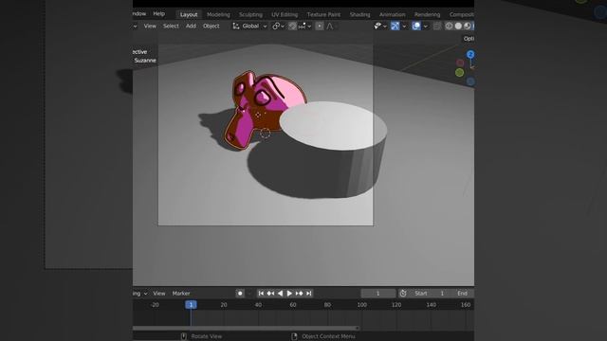
Task: Click the dark blue negative Z gizmo dot
Action: pyautogui.click(x=470, y=81)
